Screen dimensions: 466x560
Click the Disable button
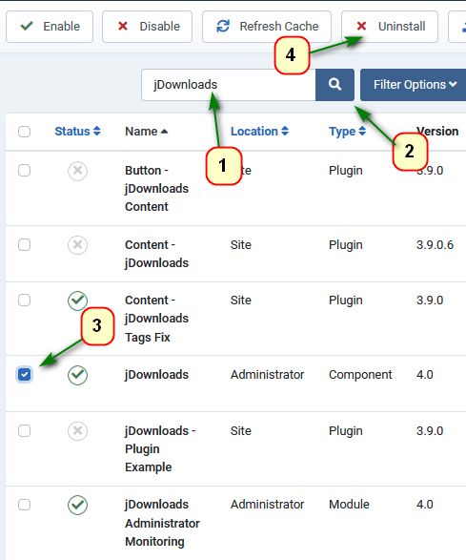(147, 27)
